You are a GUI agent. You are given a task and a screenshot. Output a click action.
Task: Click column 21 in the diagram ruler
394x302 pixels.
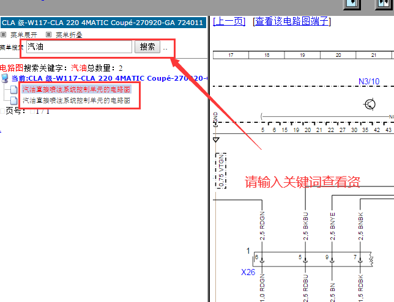[x=374, y=55]
